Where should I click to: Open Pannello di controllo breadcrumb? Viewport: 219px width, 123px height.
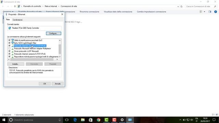[32, 6]
